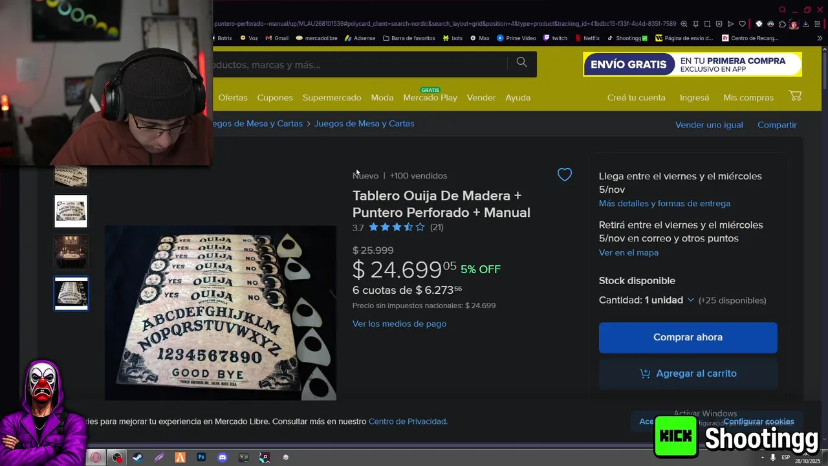Open the browser easy setup sliders icon
The image size is (828, 466).
(x=817, y=24)
